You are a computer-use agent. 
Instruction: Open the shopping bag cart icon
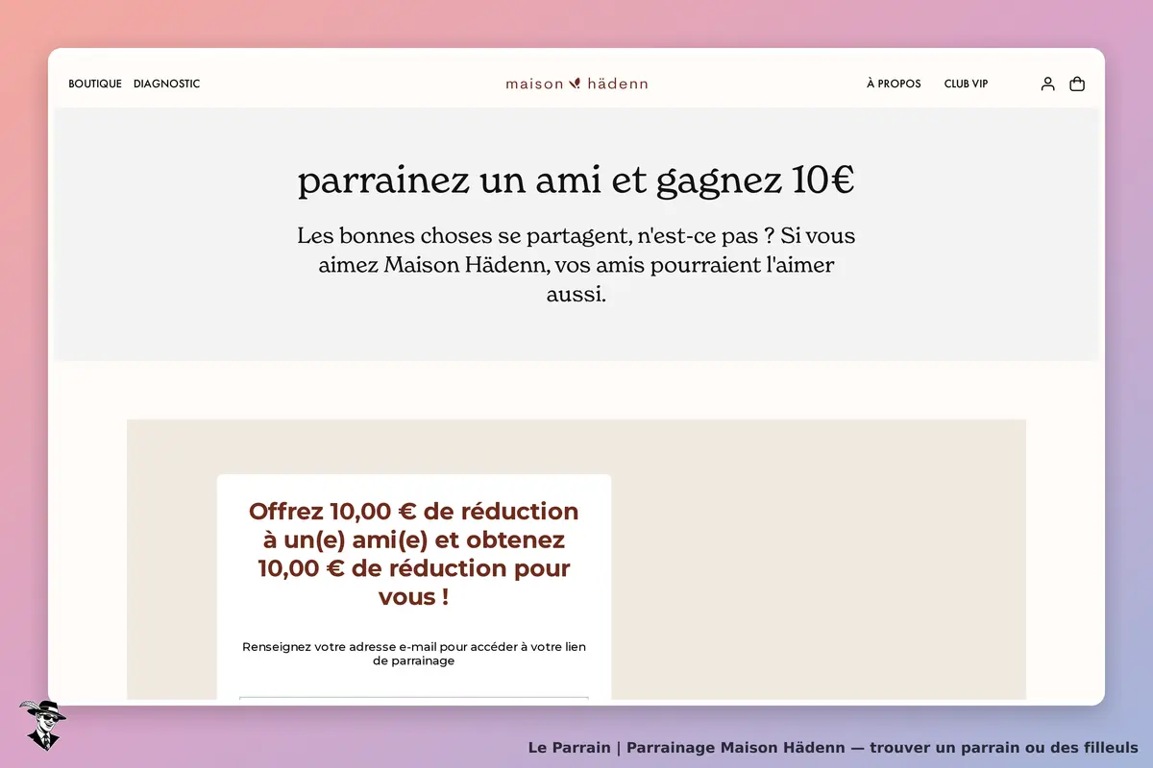(1077, 84)
